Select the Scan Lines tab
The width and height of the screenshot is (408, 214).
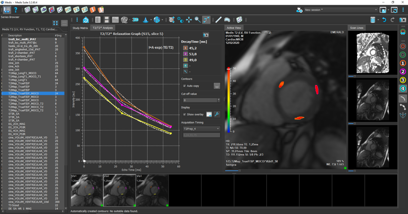click(356, 28)
